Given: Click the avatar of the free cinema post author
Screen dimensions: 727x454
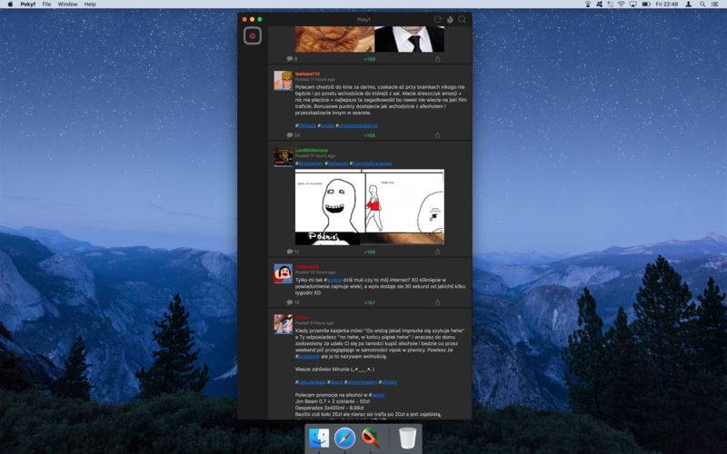Looking at the screenshot, I should (x=283, y=81).
